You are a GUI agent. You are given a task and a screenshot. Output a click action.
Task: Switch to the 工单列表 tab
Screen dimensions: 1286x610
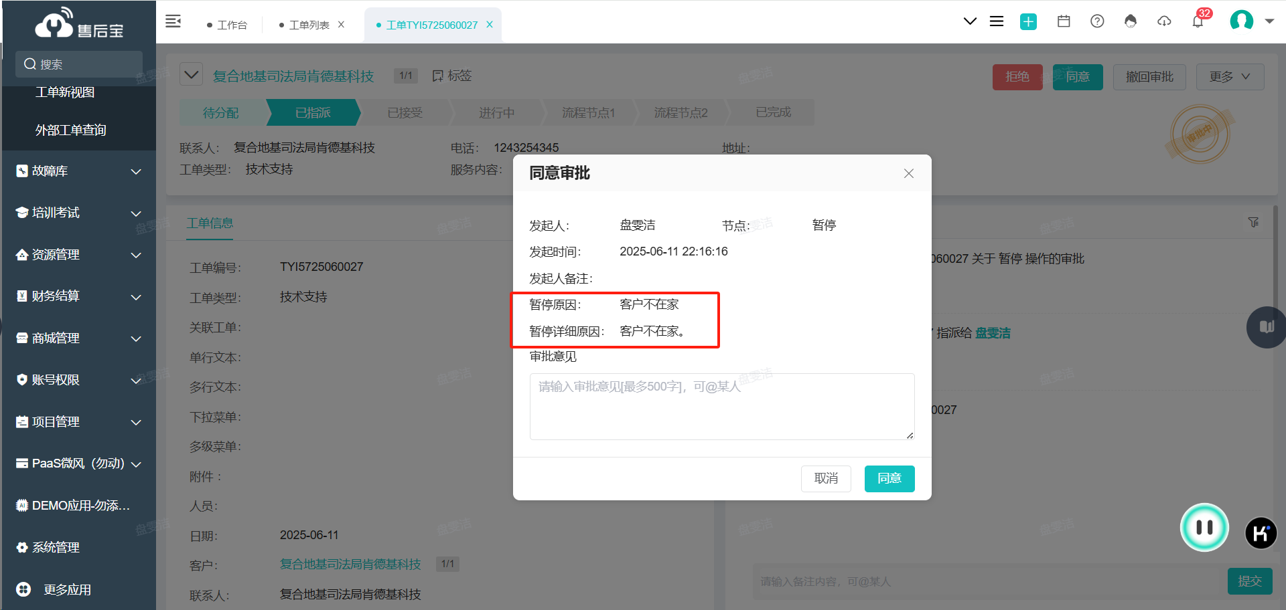pyautogui.click(x=304, y=25)
